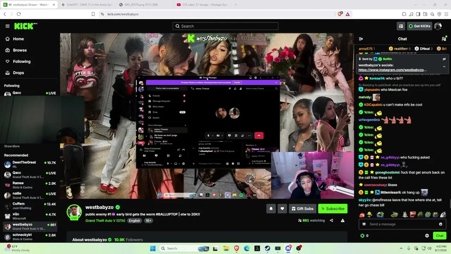
Task: Open nallie recommended channel
Action: coord(30,195)
